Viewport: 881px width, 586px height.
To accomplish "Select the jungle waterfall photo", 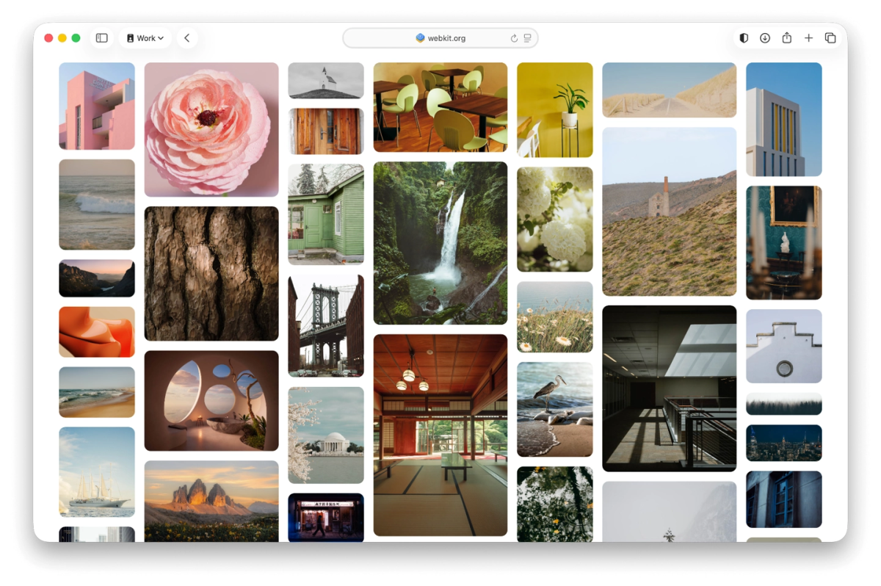I will coord(440,243).
